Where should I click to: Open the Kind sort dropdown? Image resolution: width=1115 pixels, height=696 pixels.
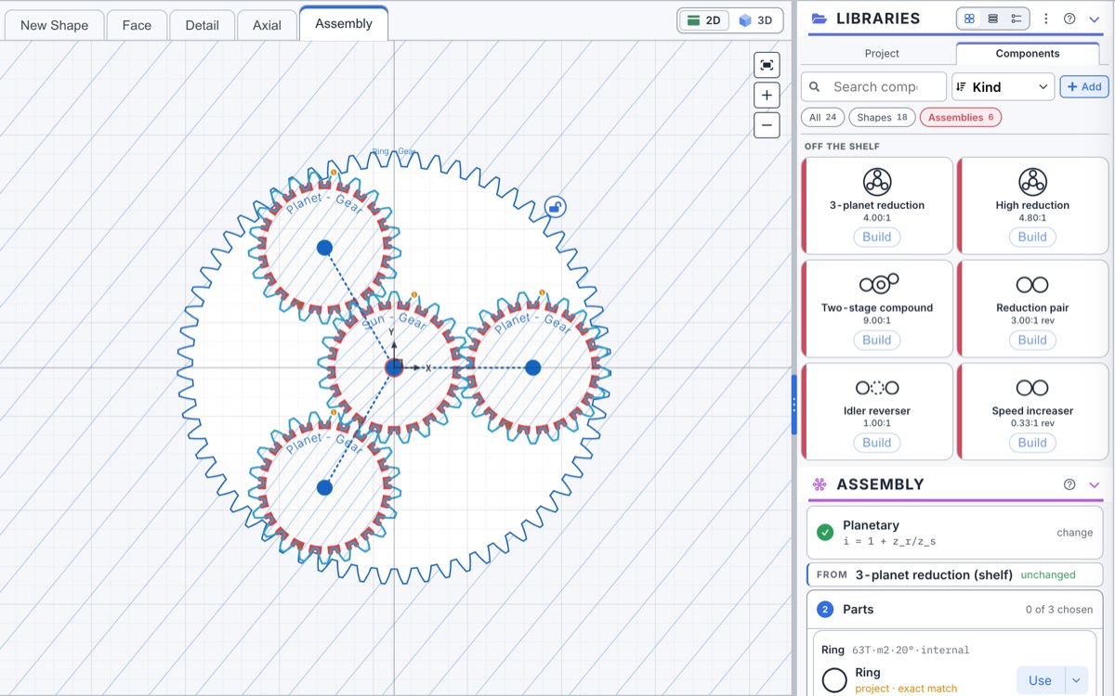(x=1003, y=86)
